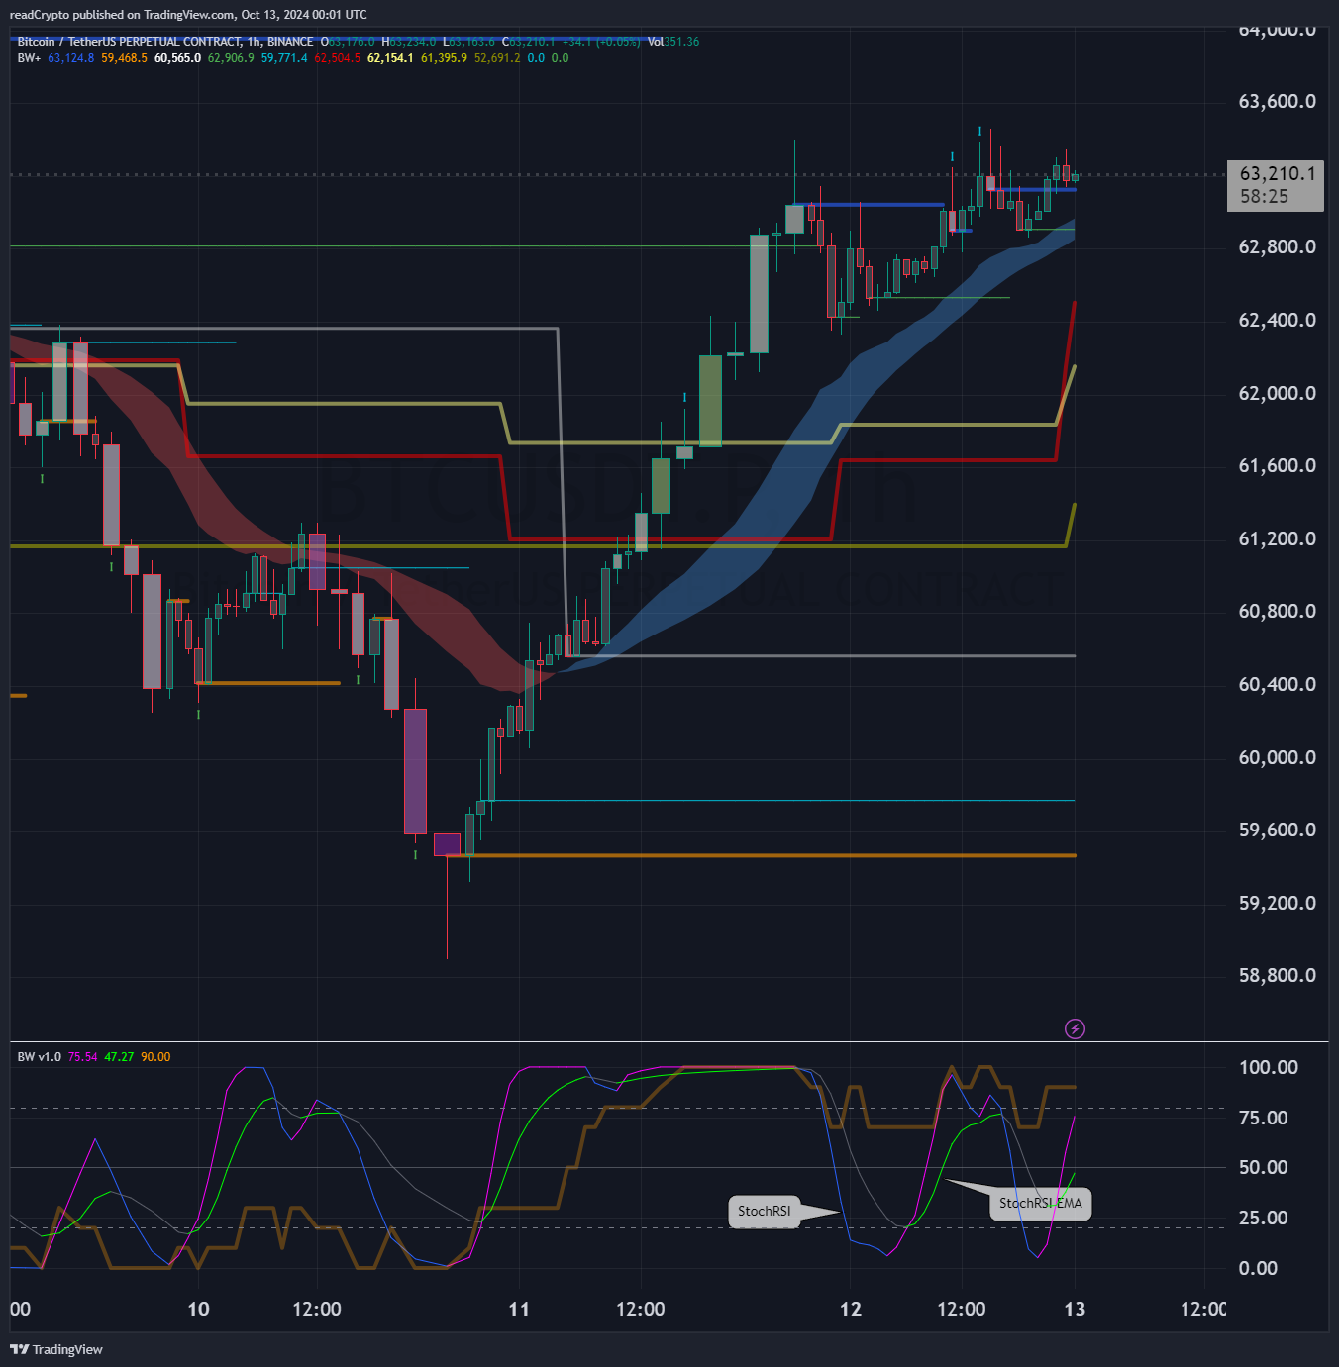The width and height of the screenshot is (1339, 1367).
Task: Click the lightning bolt icon on chart
Action: tap(1075, 1028)
